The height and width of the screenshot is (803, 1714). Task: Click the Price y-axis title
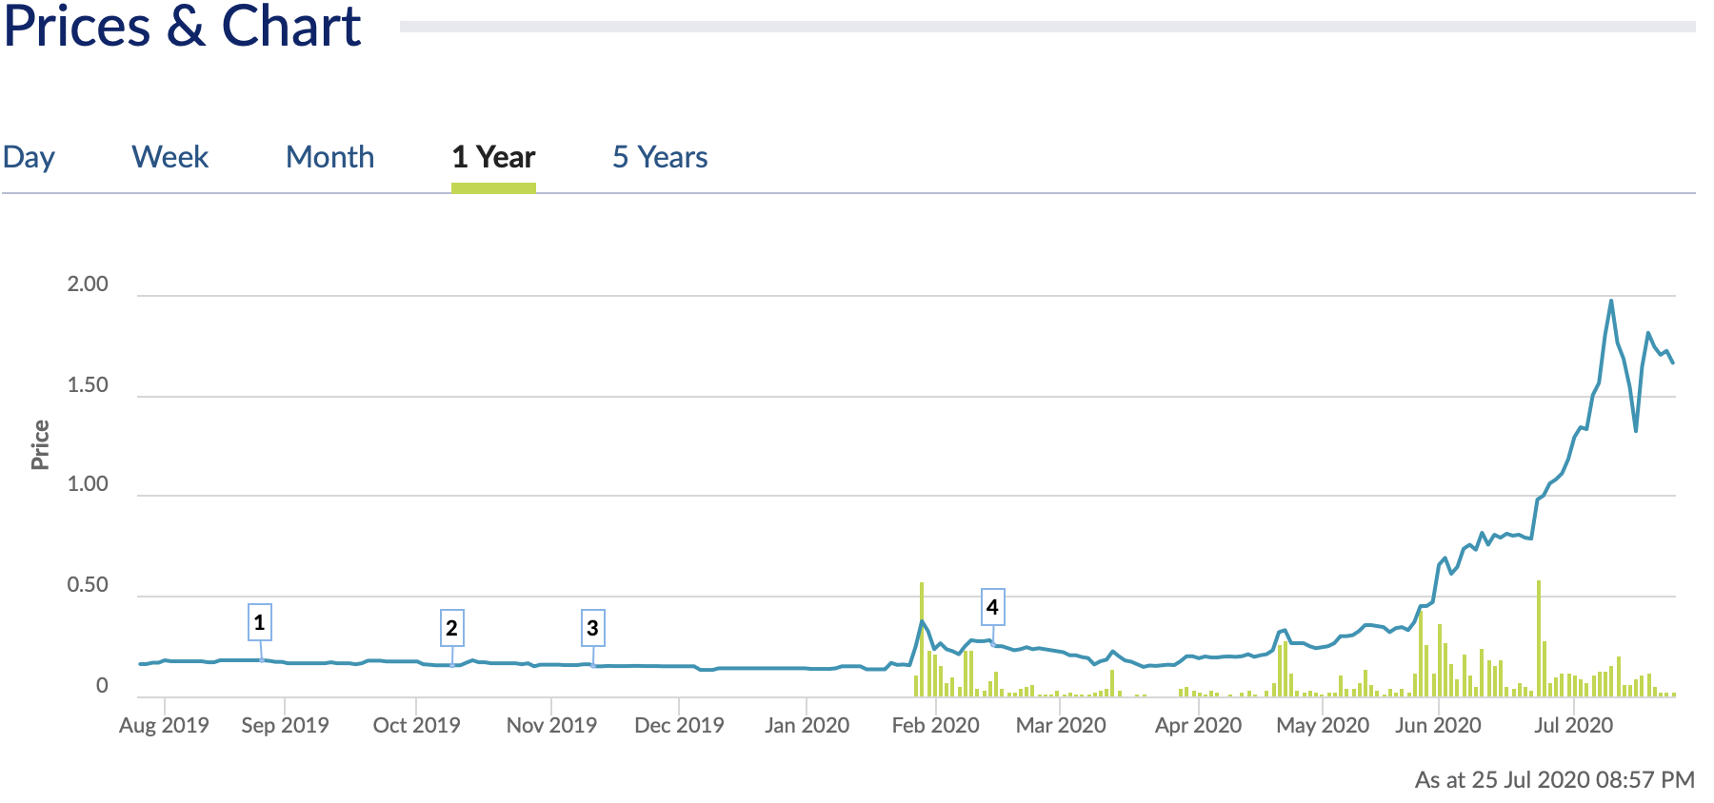point(40,444)
